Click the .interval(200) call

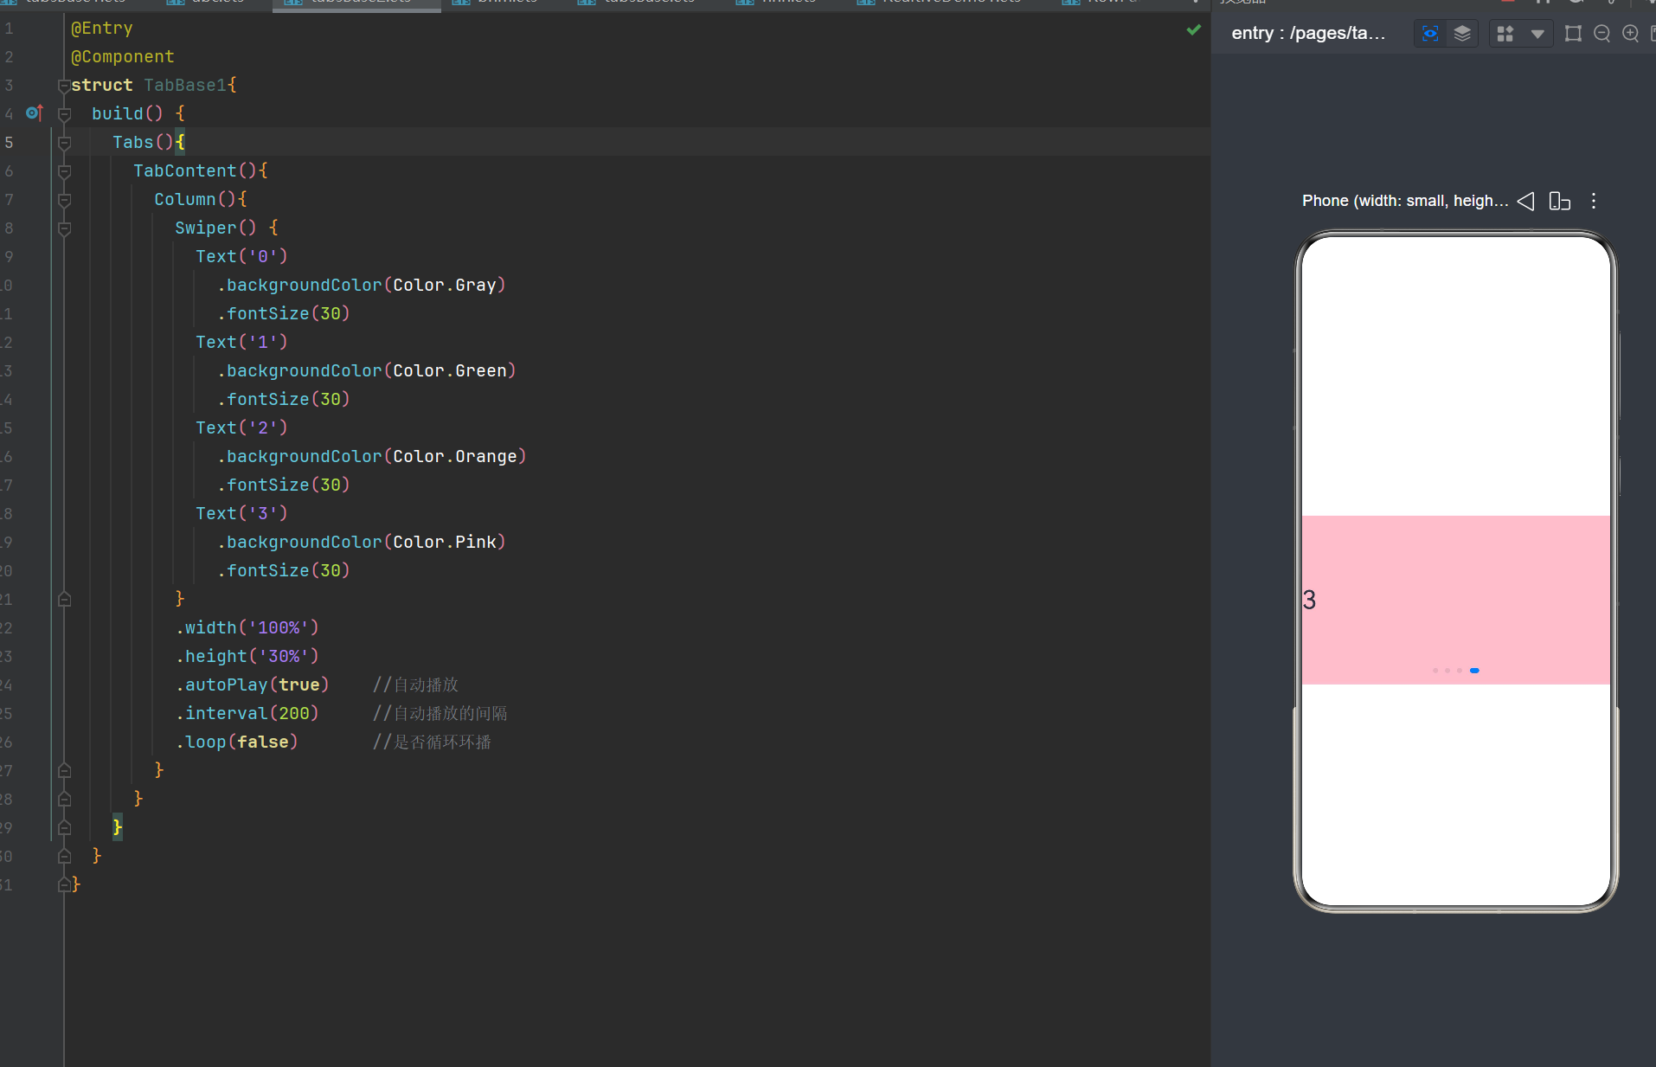247,713
